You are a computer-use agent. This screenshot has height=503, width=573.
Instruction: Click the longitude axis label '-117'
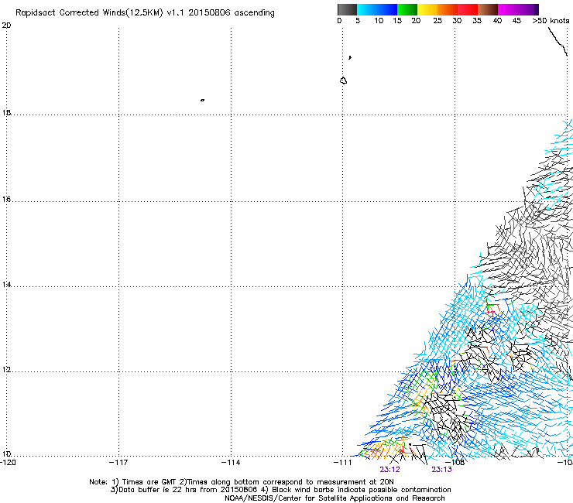pos(118,463)
